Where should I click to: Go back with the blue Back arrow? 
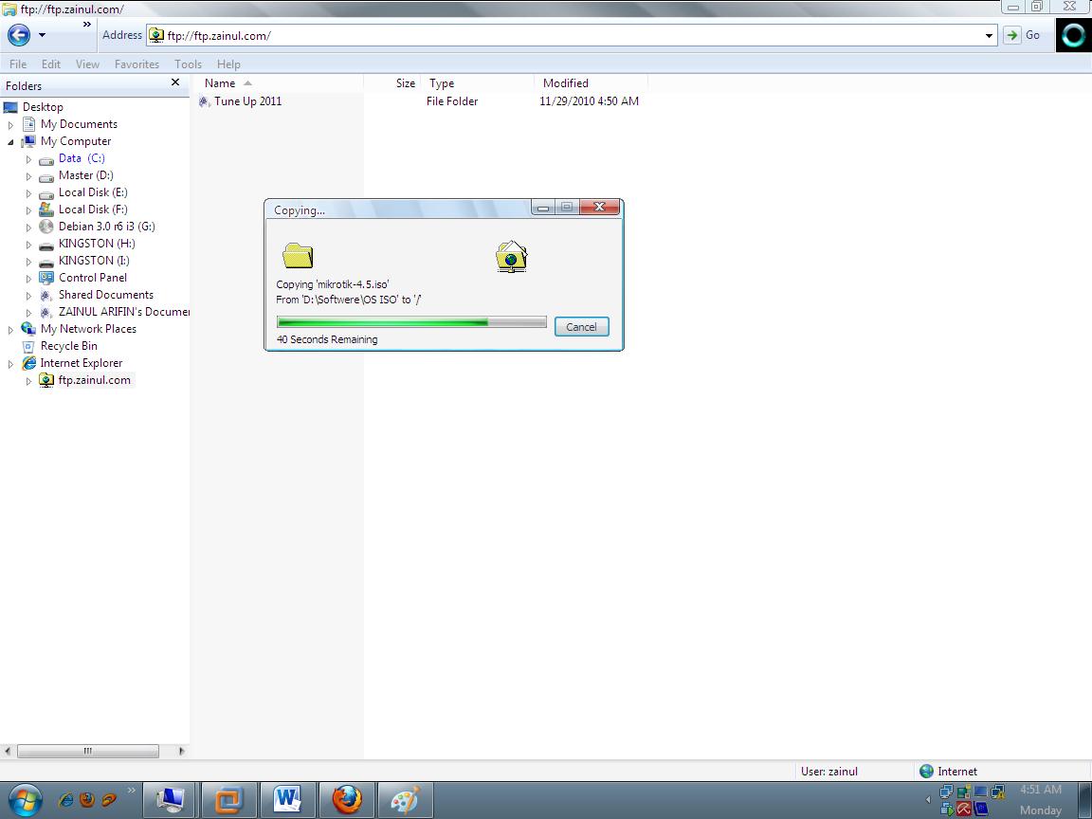coord(19,35)
